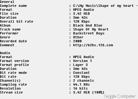Viewport: 138px width, 99px height.
Task: Select the Sampling rate value 44.1 KHz
Action: coord(81,85)
